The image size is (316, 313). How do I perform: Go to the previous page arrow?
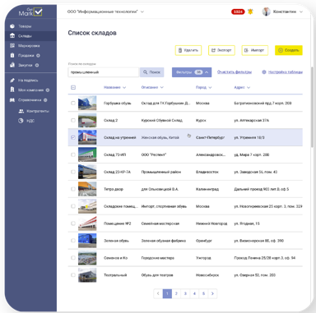click(158, 293)
